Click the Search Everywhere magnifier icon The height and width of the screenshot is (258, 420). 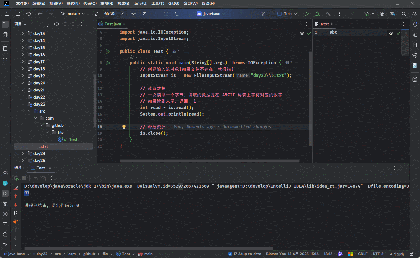[x=404, y=14]
